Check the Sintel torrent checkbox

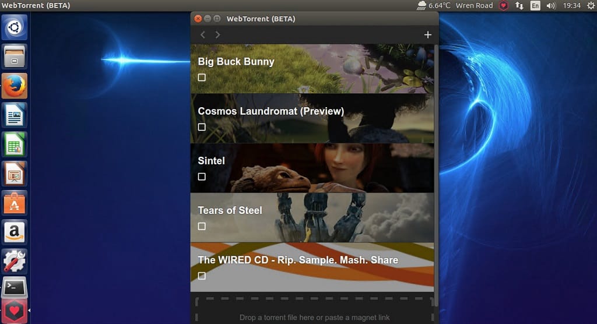coord(202,177)
